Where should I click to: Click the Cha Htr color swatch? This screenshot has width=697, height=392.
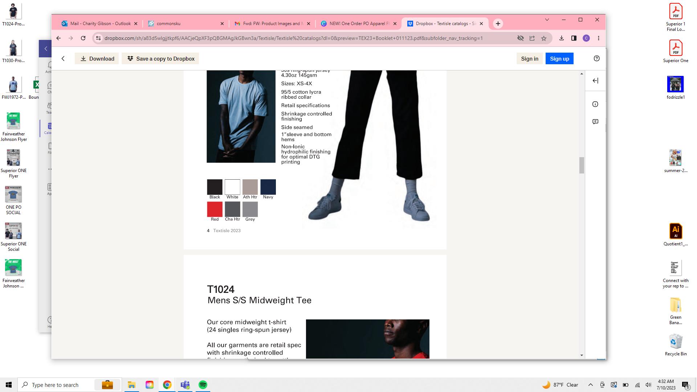pyautogui.click(x=232, y=209)
